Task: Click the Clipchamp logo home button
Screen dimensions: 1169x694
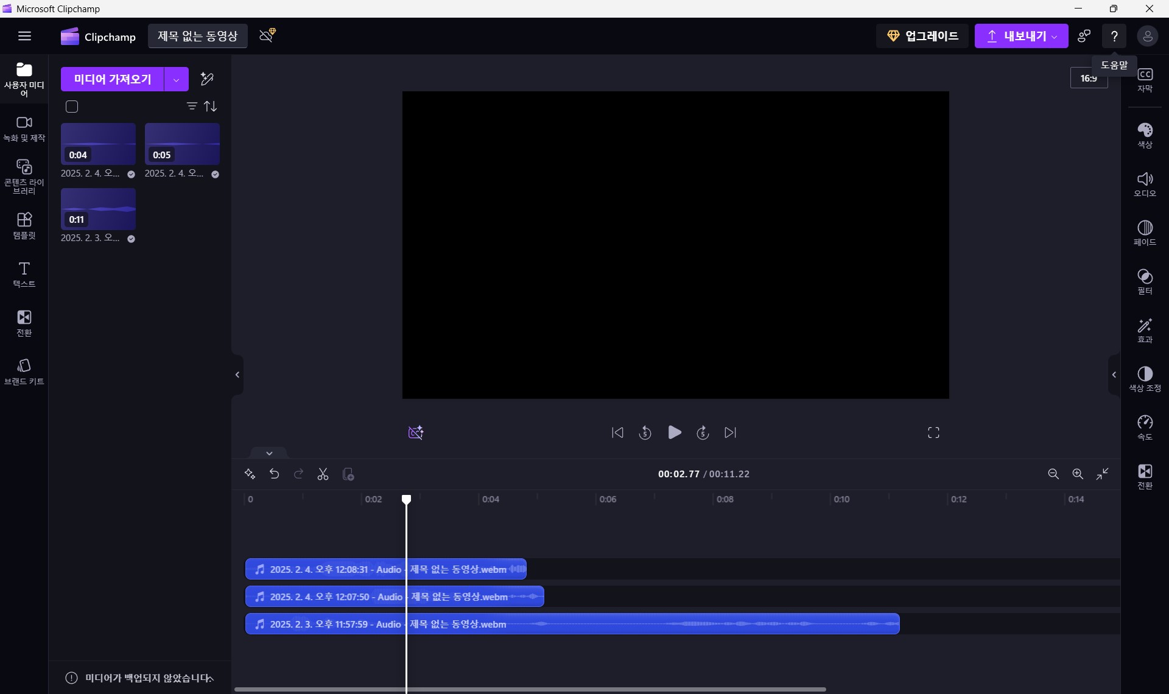Action: point(98,37)
